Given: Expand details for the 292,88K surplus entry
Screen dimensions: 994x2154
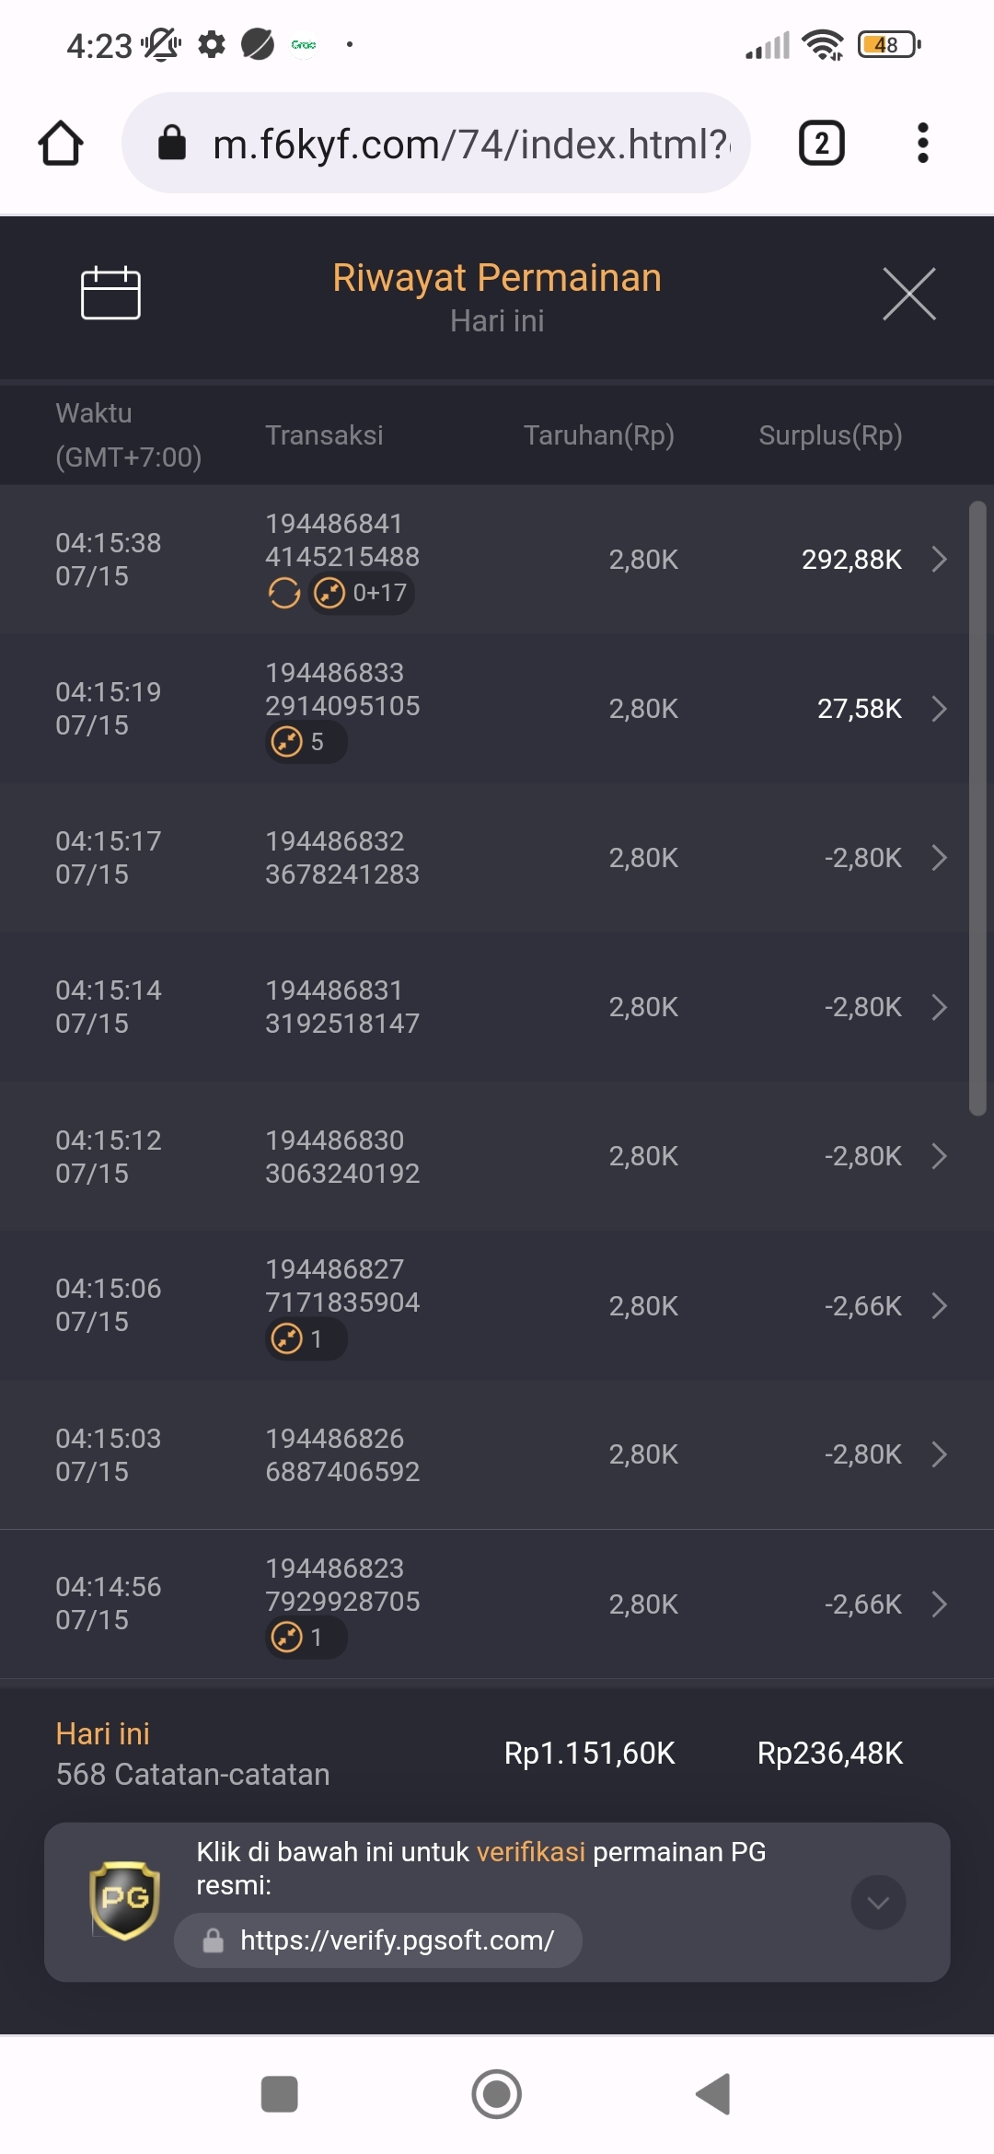Looking at the screenshot, I should (x=939, y=559).
